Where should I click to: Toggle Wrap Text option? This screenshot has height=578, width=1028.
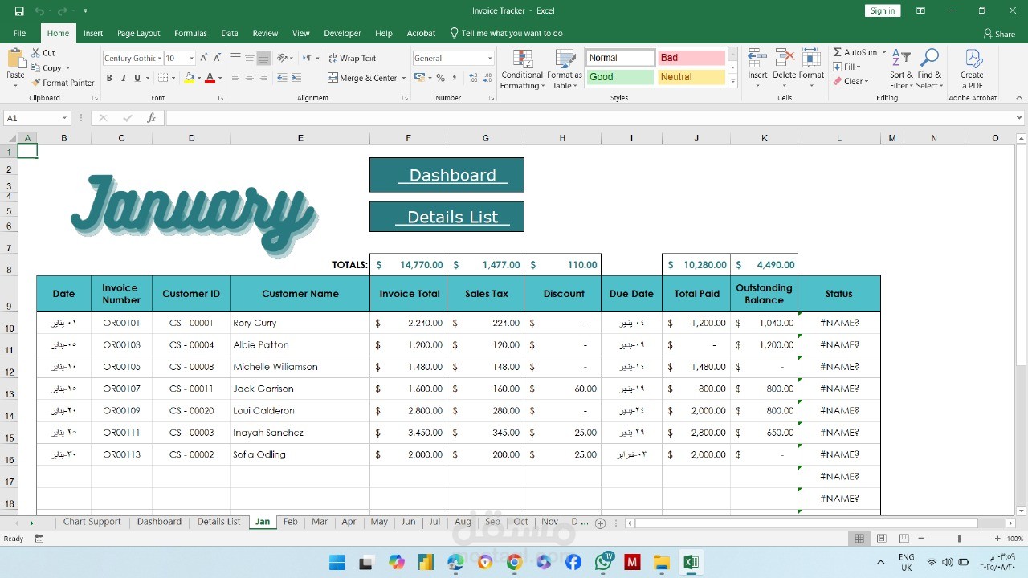coord(352,58)
